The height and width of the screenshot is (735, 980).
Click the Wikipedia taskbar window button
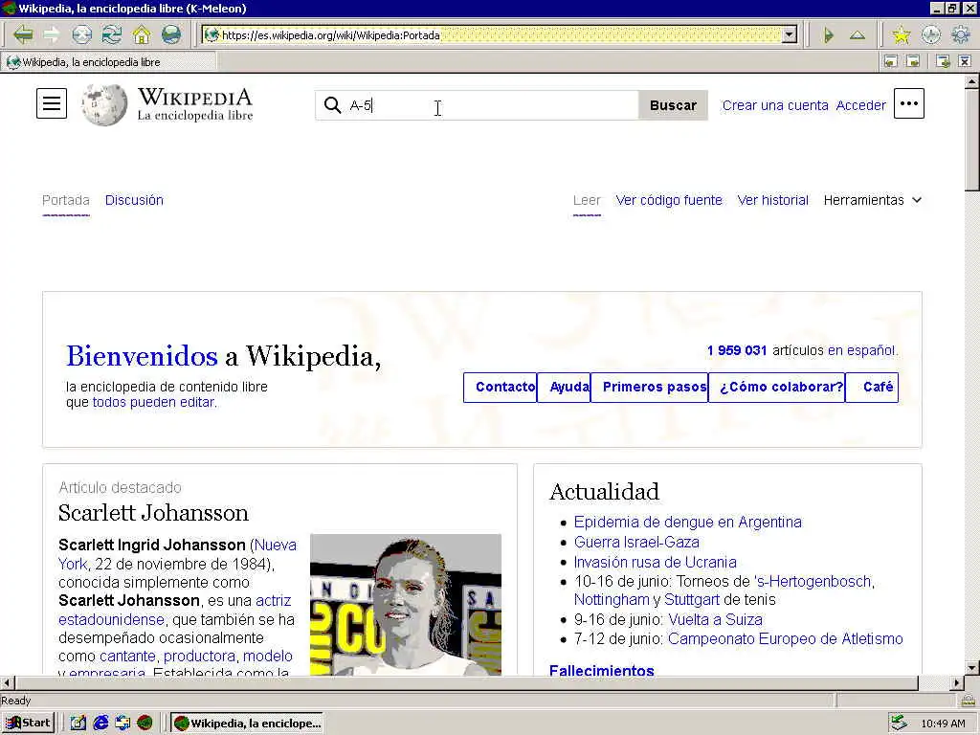click(247, 724)
